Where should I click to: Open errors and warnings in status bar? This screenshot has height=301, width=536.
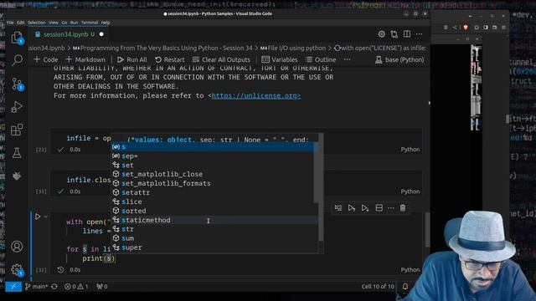[x=76, y=286]
